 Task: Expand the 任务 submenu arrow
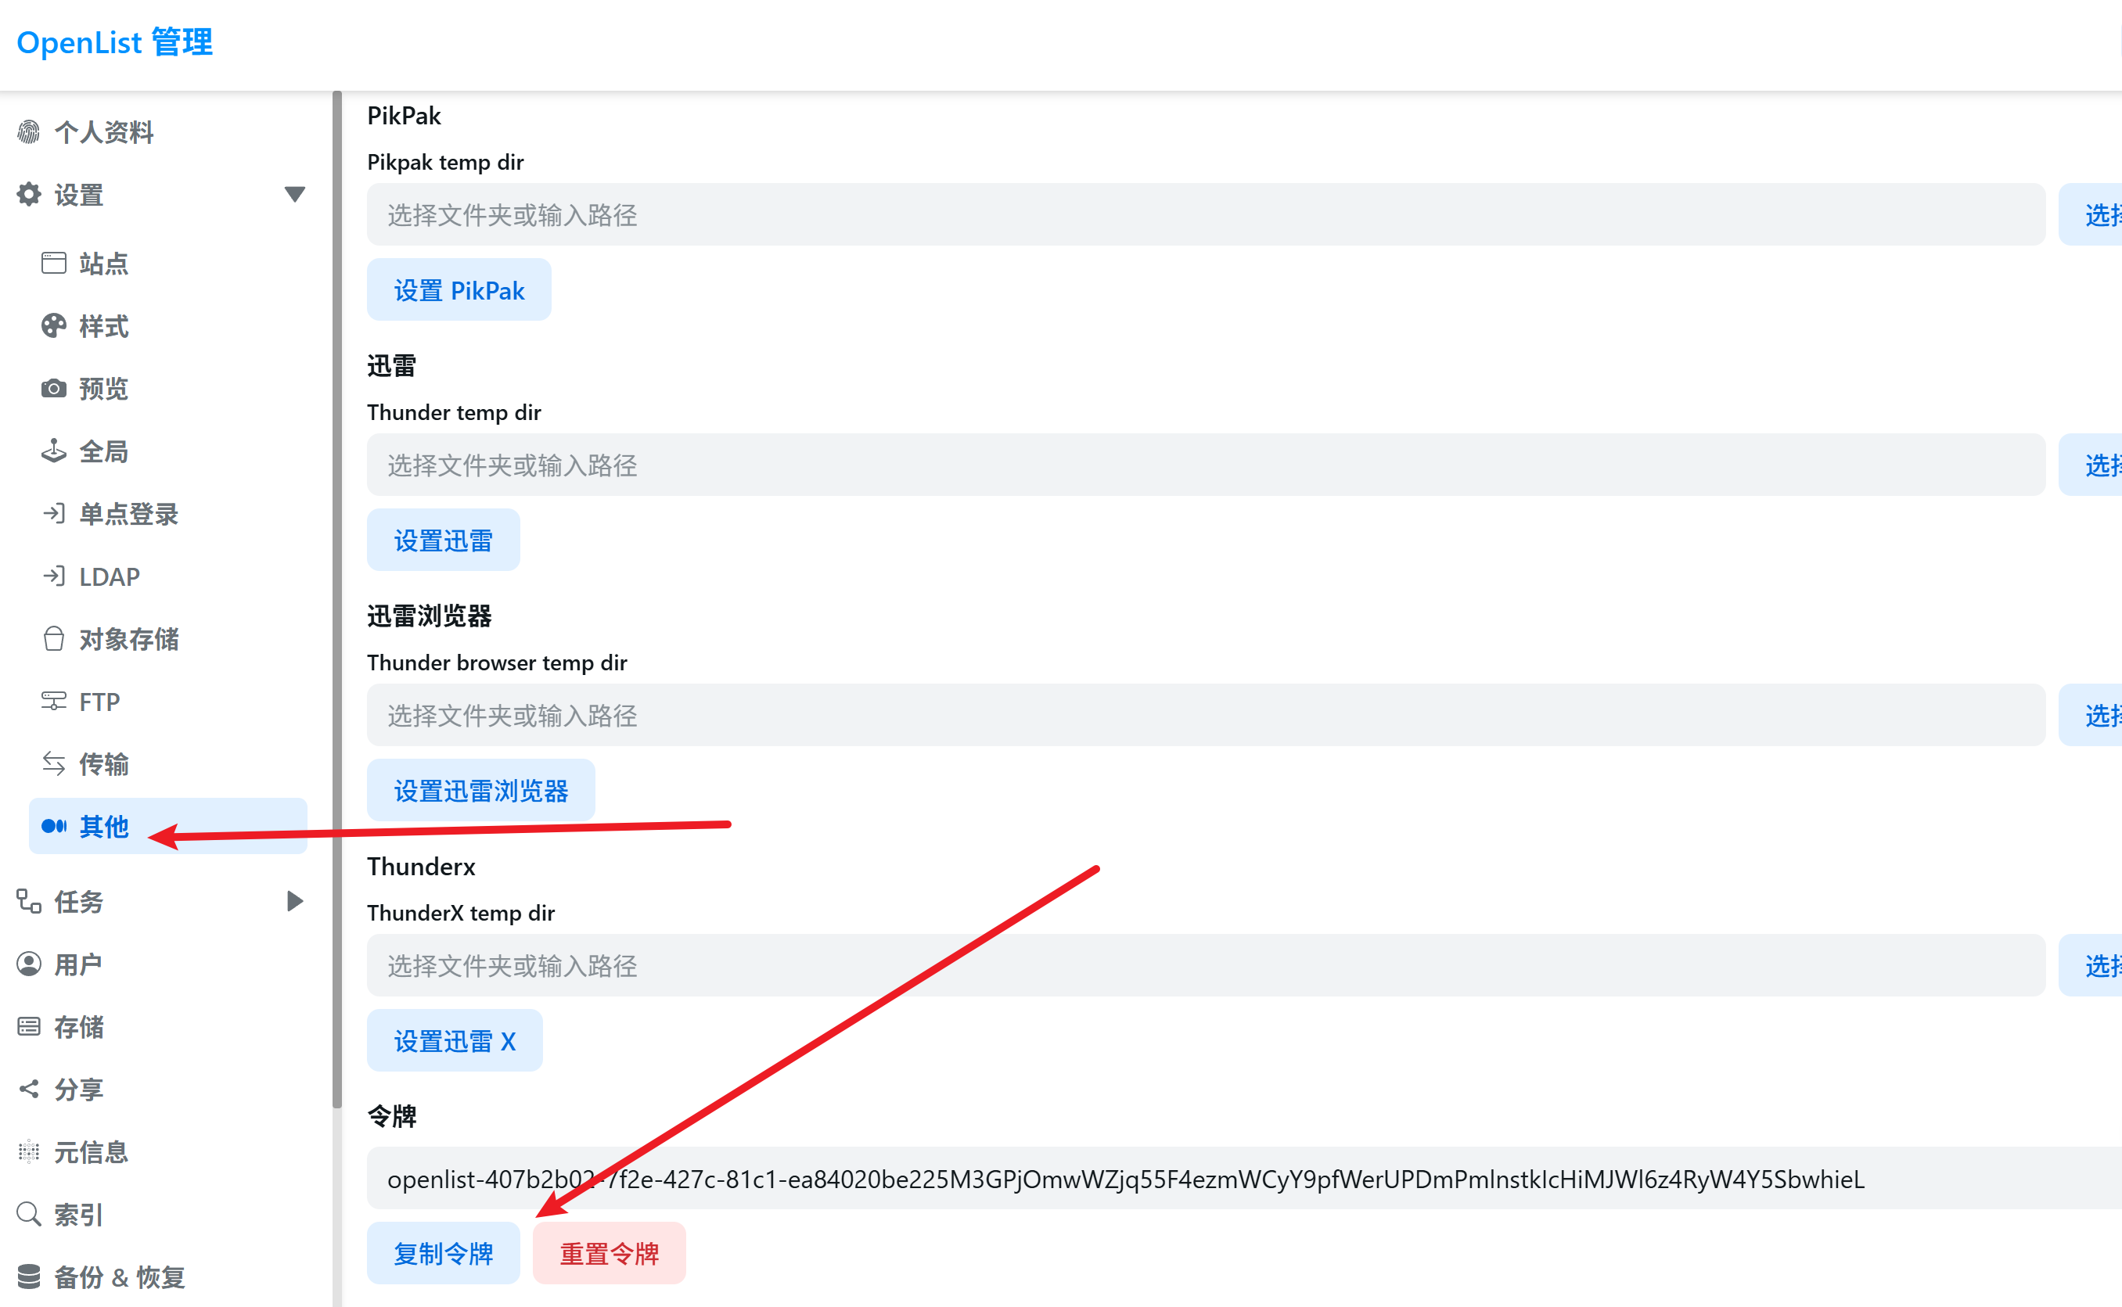[x=294, y=901]
